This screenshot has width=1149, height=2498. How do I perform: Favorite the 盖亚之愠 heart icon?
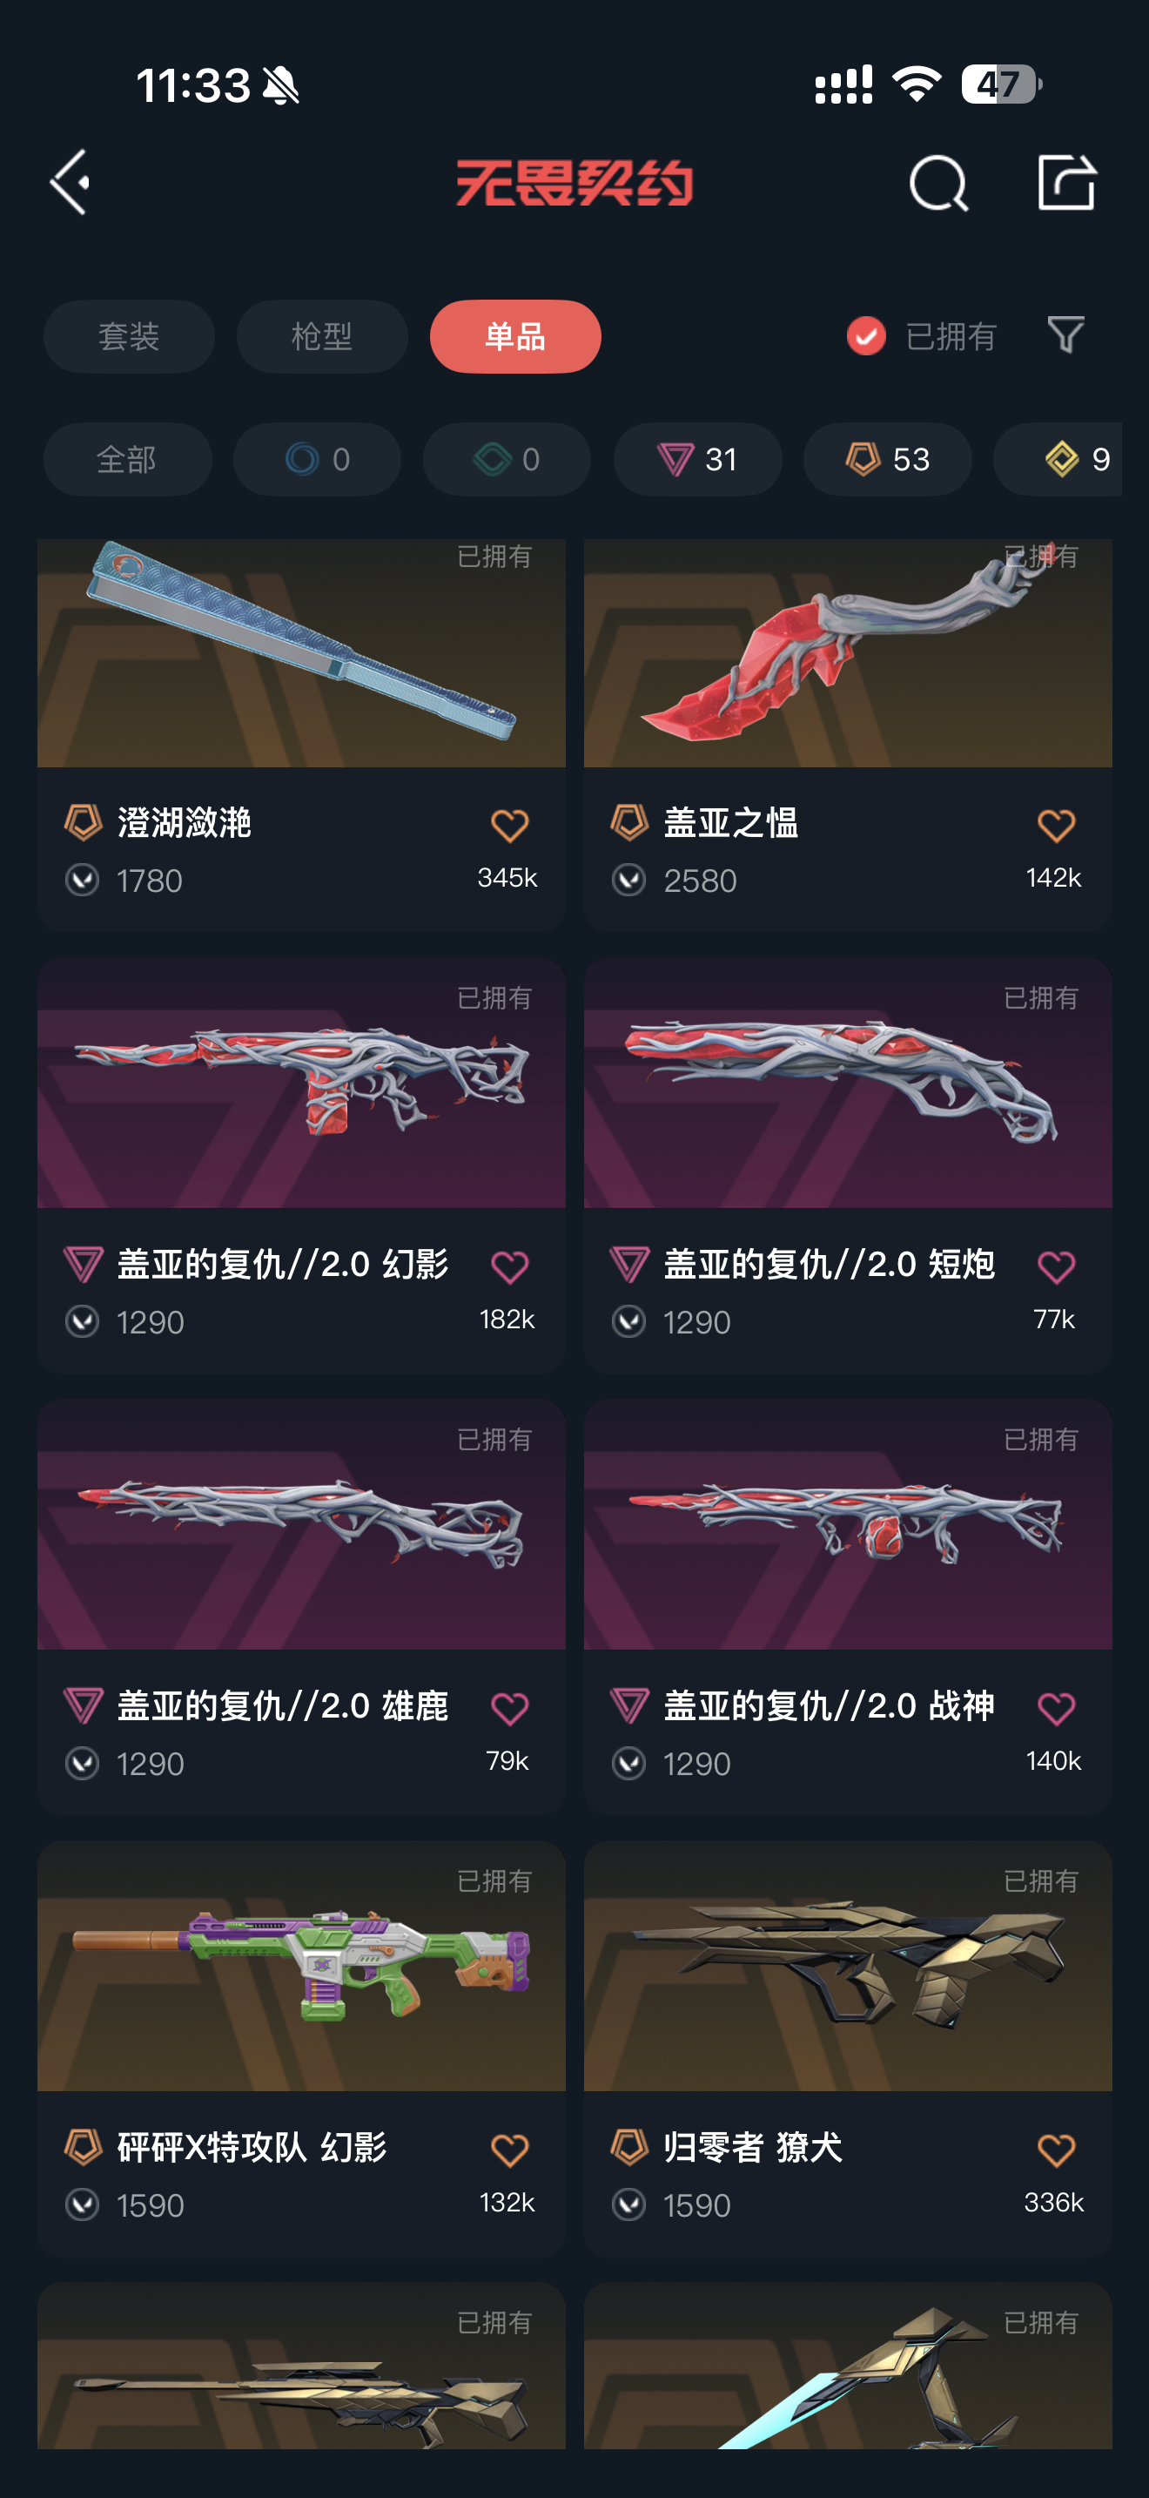tap(1055, 825)
